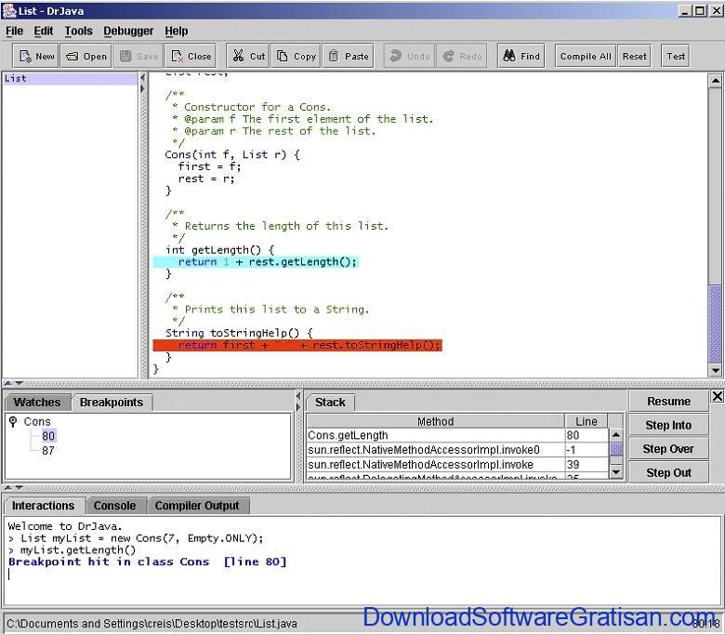The height and width of the screenshot is (635, 725).
Task: Click the Cons(int f, List r) constructor line
Action: tap(232, 154)
